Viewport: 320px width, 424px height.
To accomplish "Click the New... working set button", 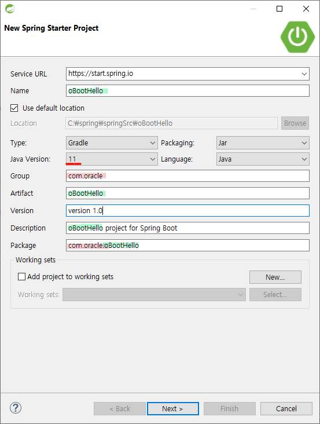I will 275,277.
